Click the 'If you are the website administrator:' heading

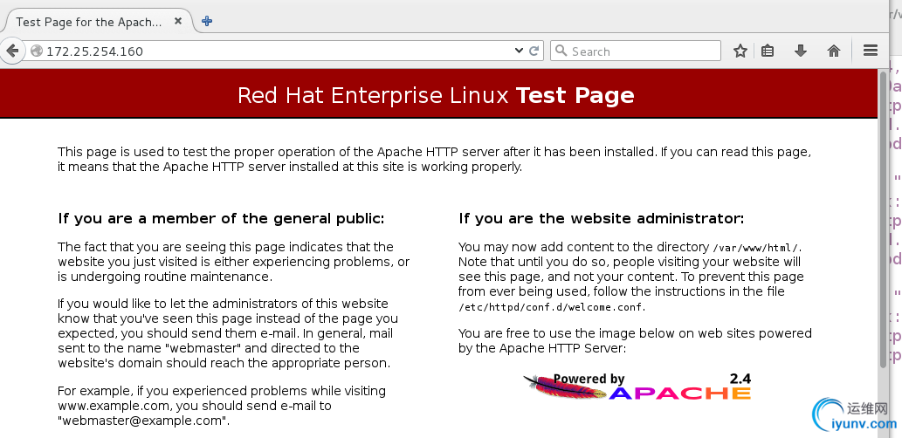[601, 218]
